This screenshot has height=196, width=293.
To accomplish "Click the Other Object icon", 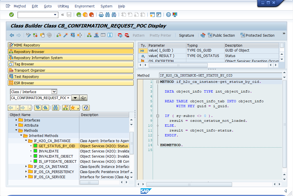I will pyautogui.click(x=43, y=35).
